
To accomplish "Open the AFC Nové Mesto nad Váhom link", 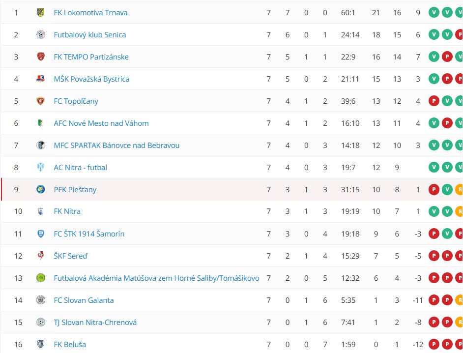I will 101,123.
